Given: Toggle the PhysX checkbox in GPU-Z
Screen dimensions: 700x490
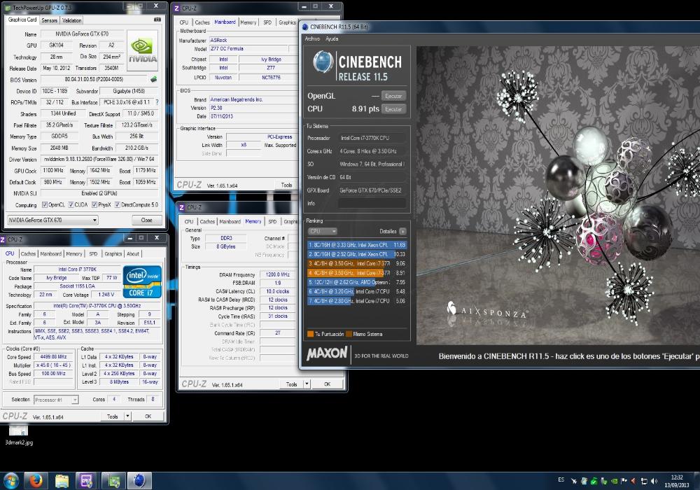Looking at the screenshot, I should point(94,205).
